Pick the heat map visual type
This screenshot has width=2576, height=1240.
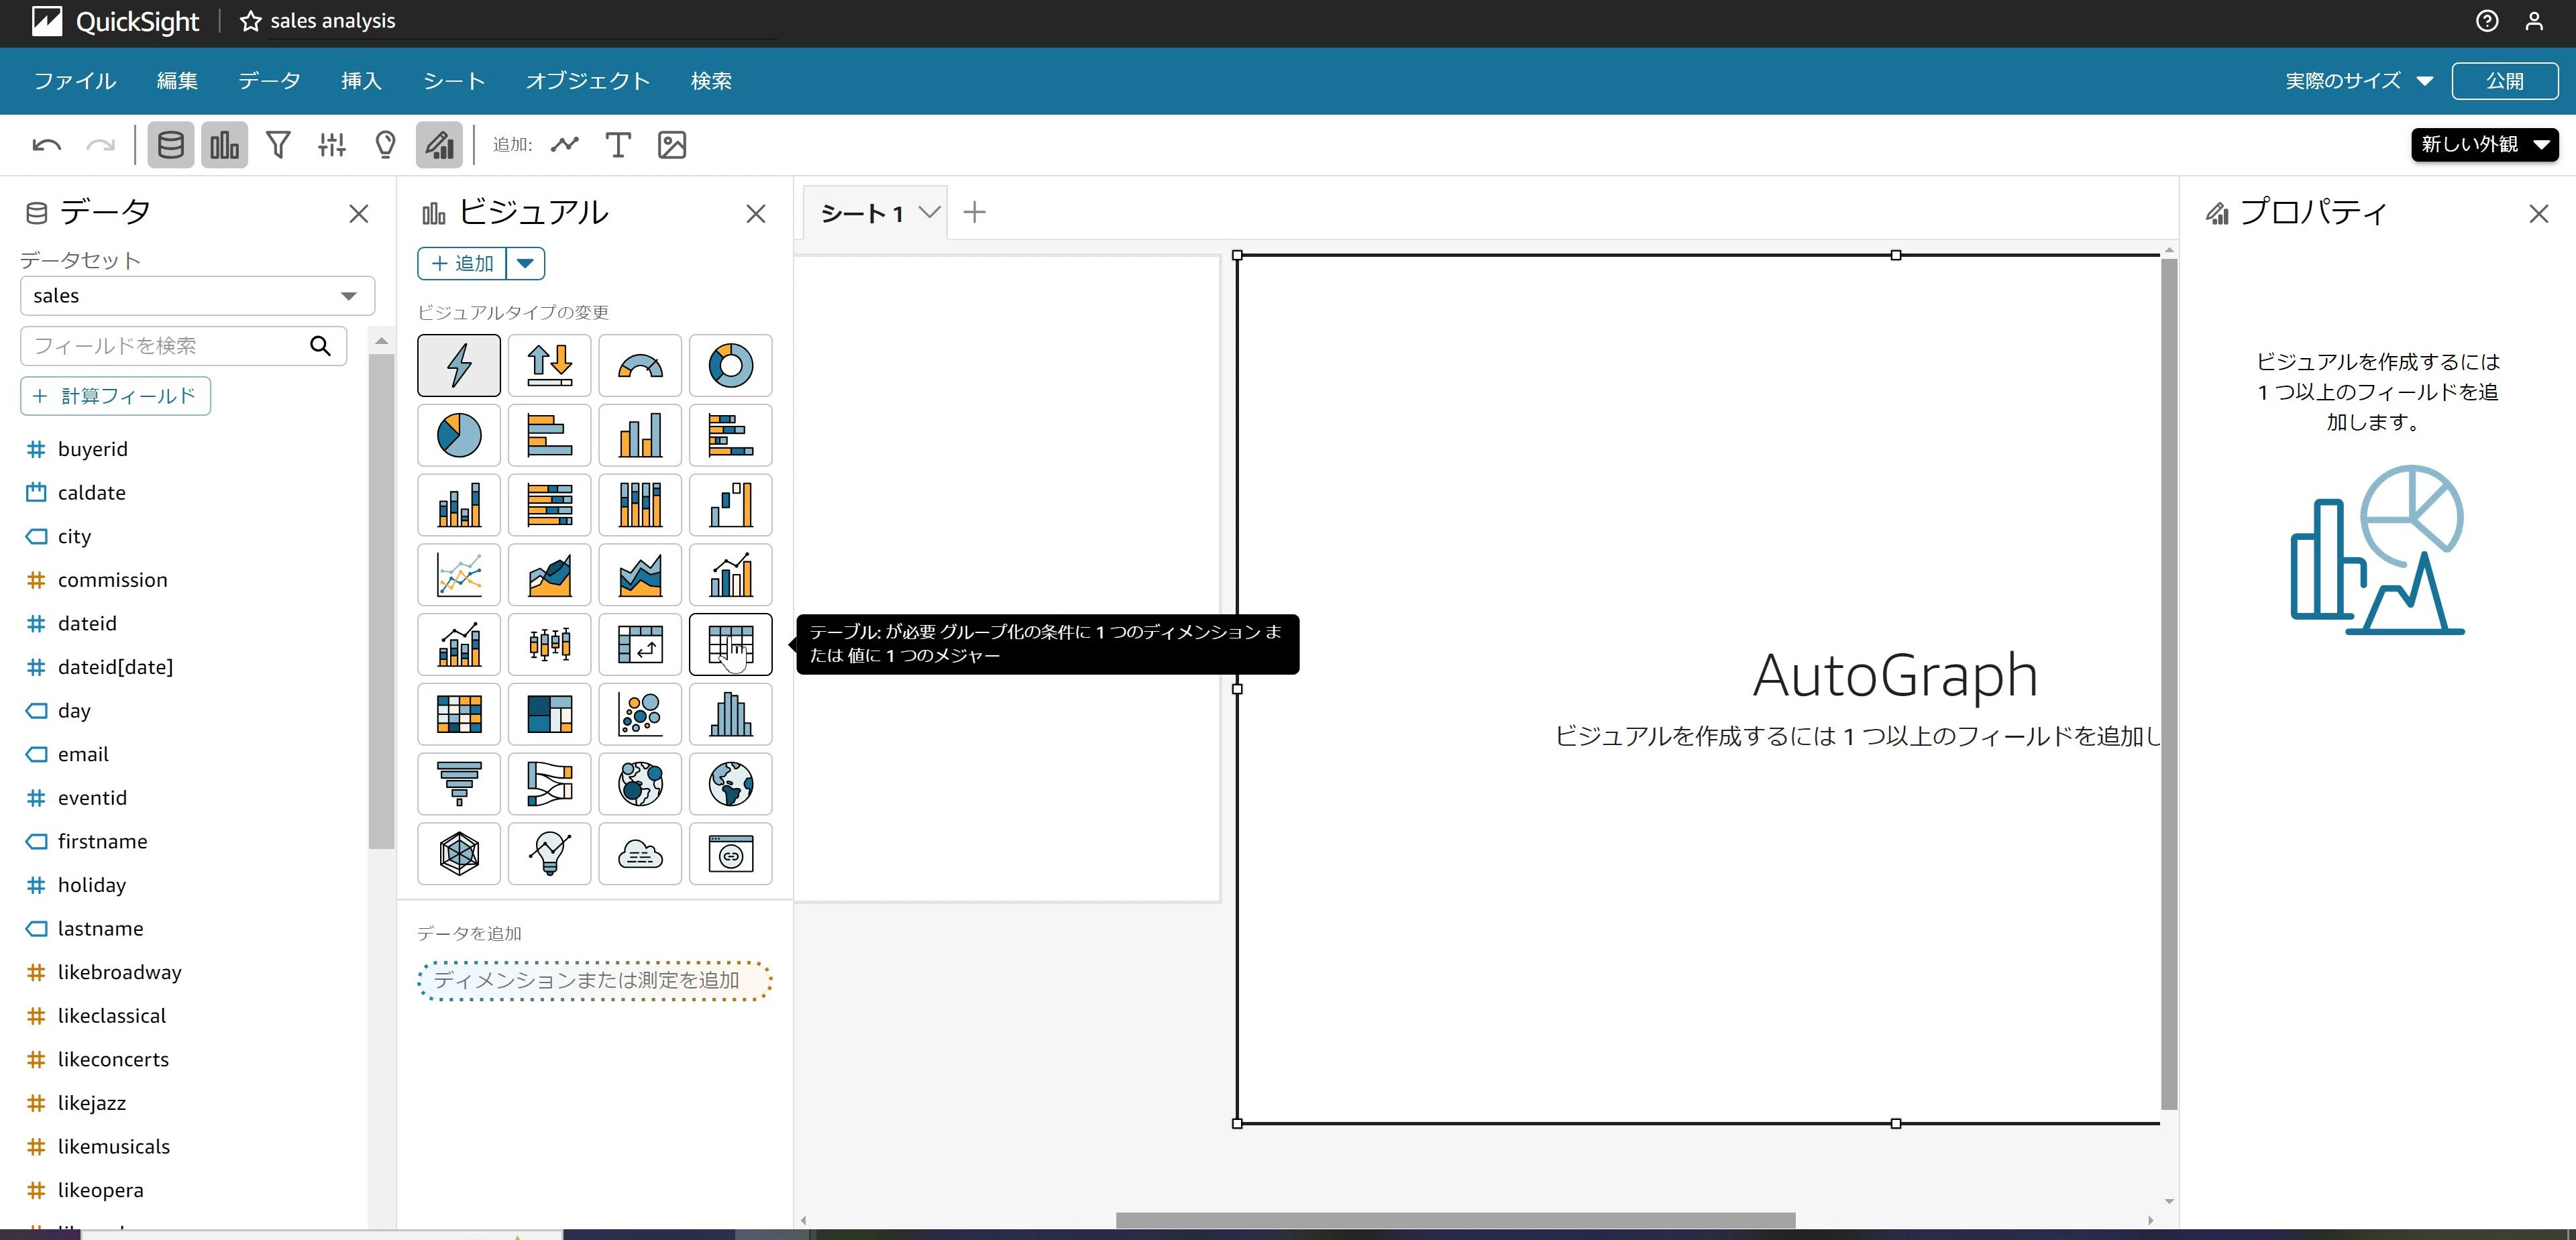[x=459, y=714]
